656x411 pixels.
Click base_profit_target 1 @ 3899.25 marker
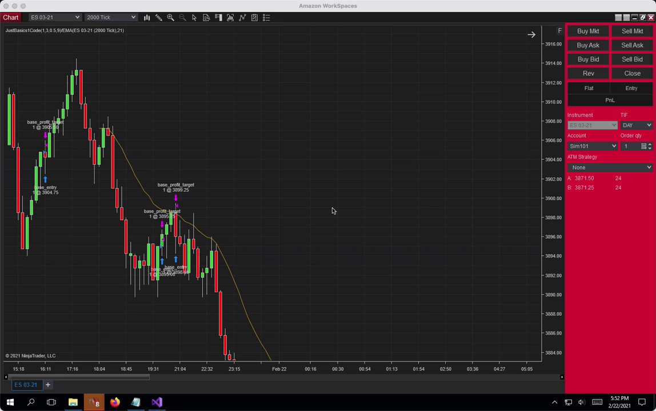pyautogui.click(x=176, y=187)
